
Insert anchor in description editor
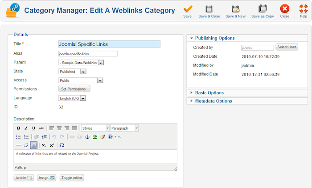87,136
